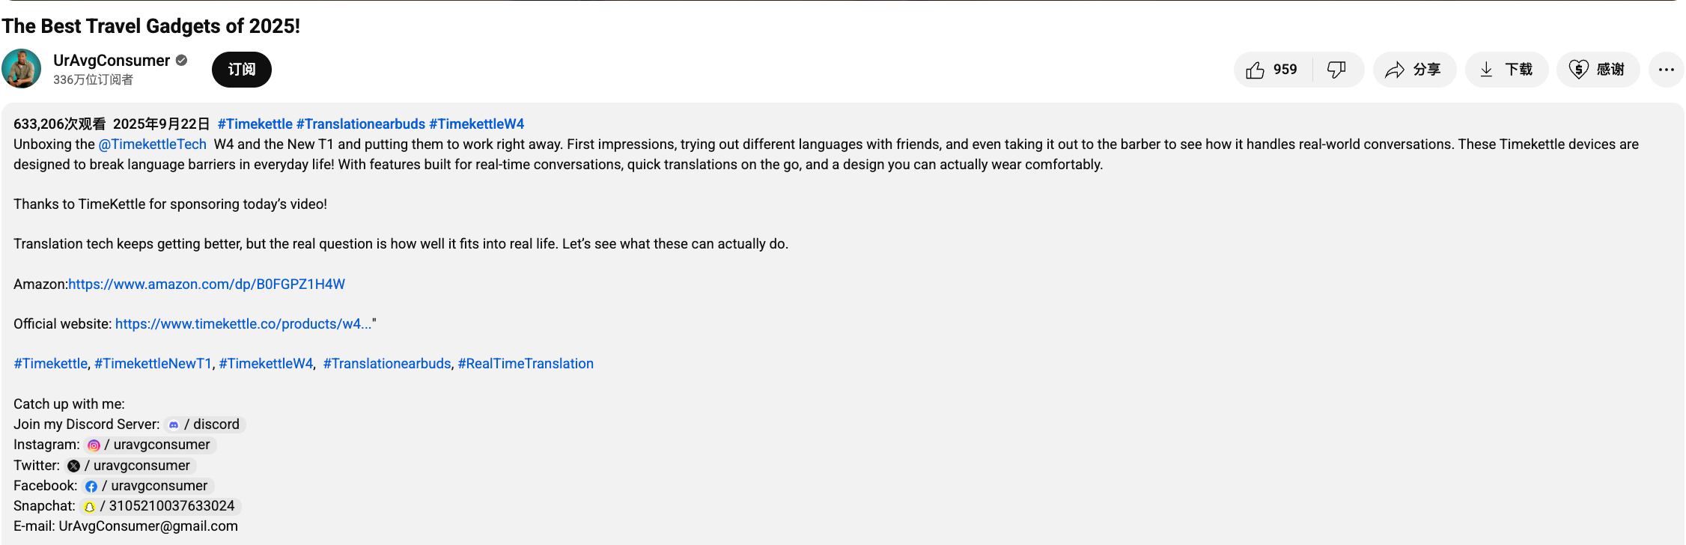This screenshot has height=545, width=1686.
Task: Open the Snapchat profile link
Action: pos(161,506)
